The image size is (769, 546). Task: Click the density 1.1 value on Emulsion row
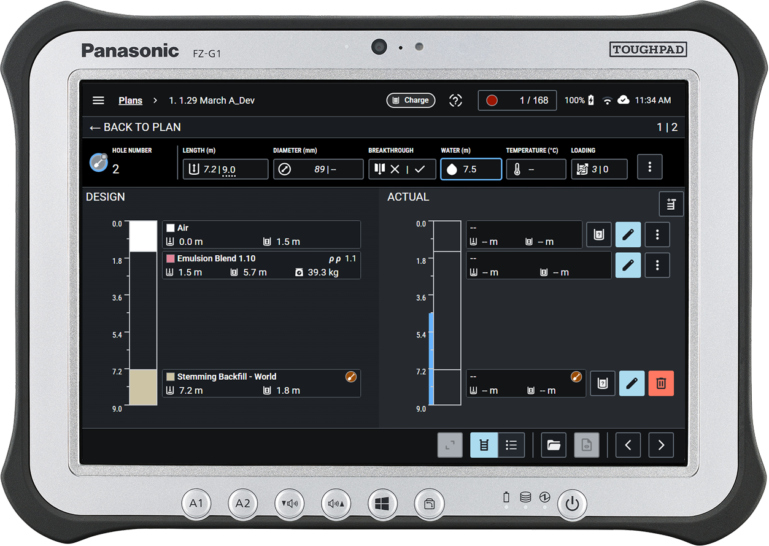pyautogui.click(x=350, y=259)
